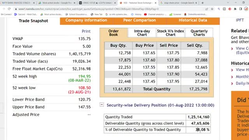Click Quantity Traded value 1,25,14,160
249x140 pixels.
tap(198, 117)
